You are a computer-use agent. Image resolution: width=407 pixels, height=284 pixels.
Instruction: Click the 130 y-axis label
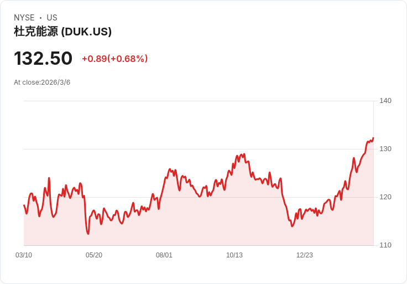pos(385,149)
